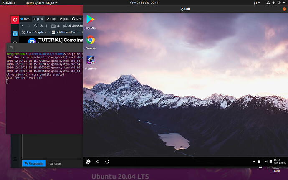This screenshot has width=288, height=180.
Task: Reload the page in Opera
Action: coord(35,26)
